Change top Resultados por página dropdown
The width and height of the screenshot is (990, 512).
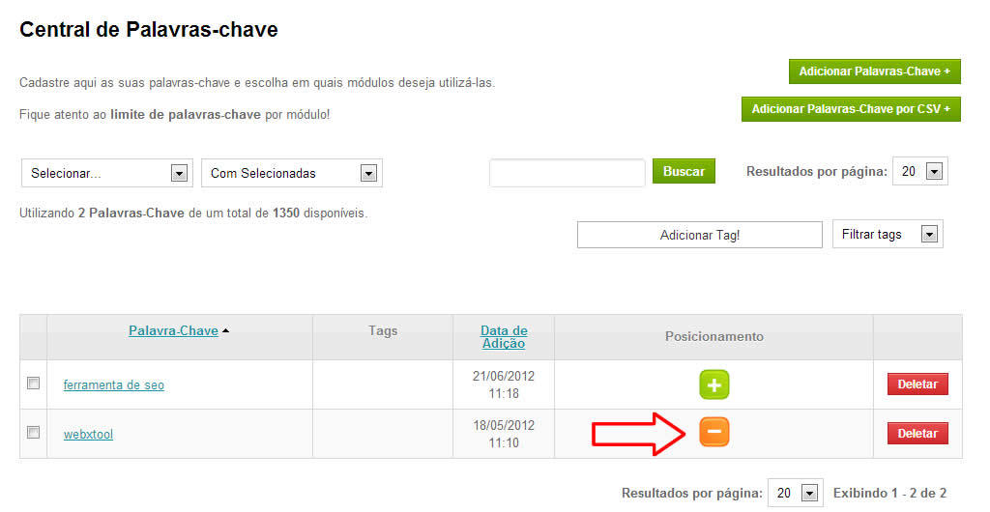coord(920,171)
